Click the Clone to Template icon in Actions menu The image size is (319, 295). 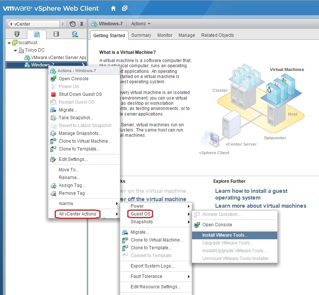53,149
